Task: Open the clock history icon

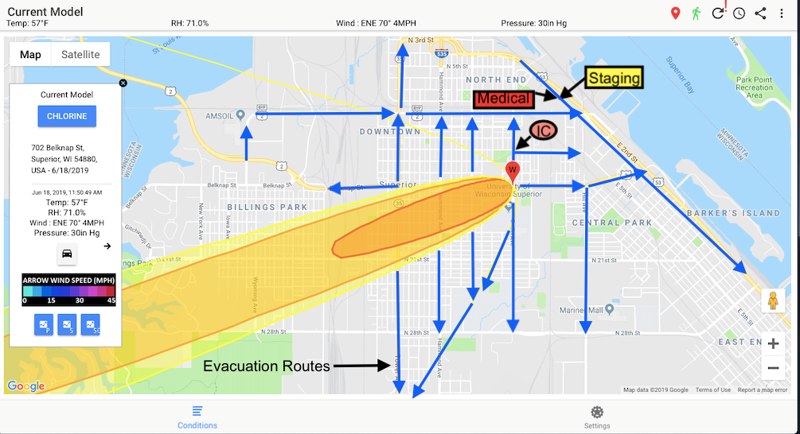Action: 739,14
